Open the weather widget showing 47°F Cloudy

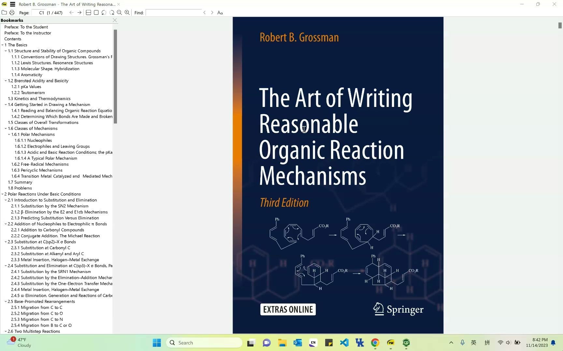click(x=20, y=343)
